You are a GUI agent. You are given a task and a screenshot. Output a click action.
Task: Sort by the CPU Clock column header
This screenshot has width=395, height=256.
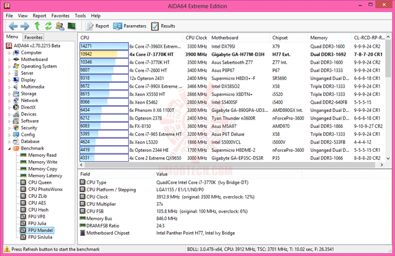[x=196, y=37]
